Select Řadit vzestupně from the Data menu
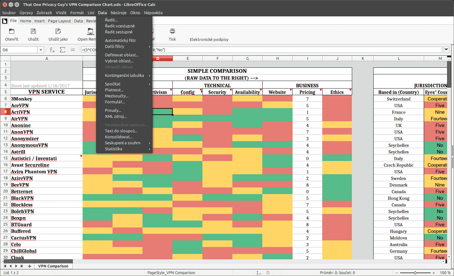The image size is (454, 276). click(124, 26)
